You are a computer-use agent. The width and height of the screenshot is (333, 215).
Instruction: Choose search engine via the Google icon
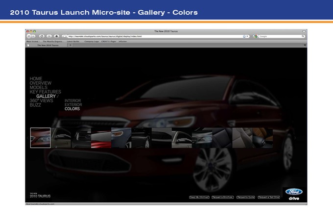[256, 36]
